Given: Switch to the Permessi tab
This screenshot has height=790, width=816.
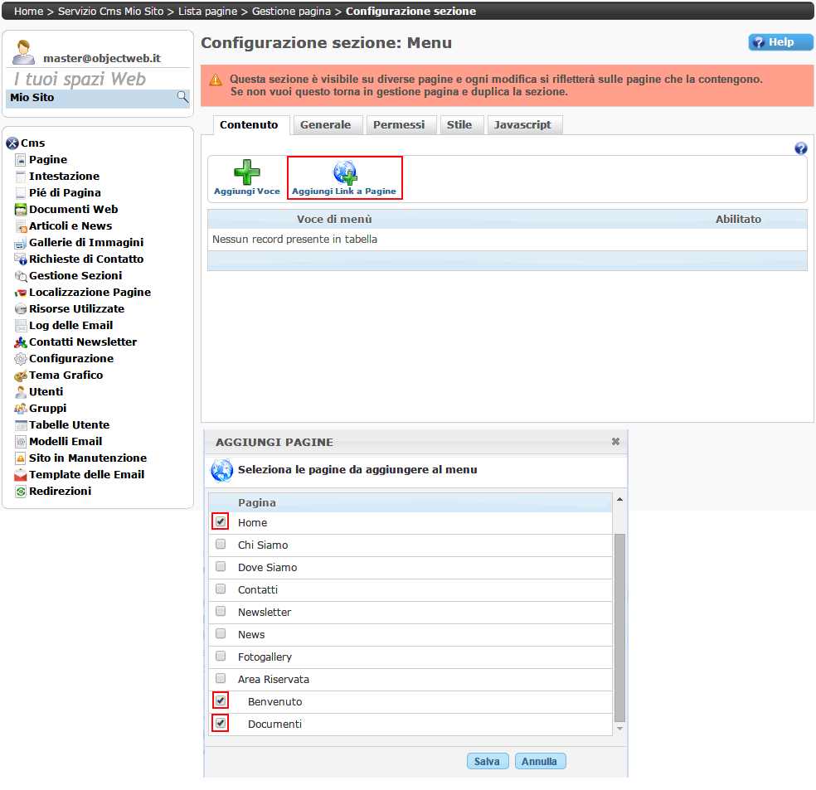Looking at the screenshot, I should tap(399, 125).
